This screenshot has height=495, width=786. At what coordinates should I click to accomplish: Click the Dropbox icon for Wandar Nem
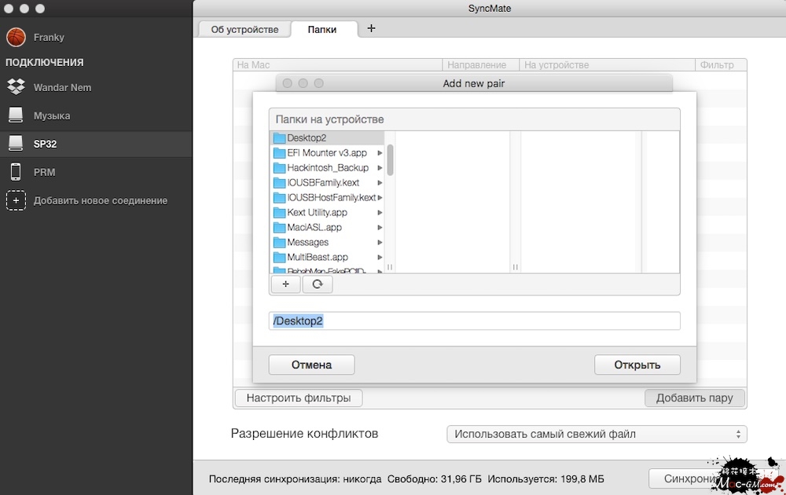[x=16, y=87]
